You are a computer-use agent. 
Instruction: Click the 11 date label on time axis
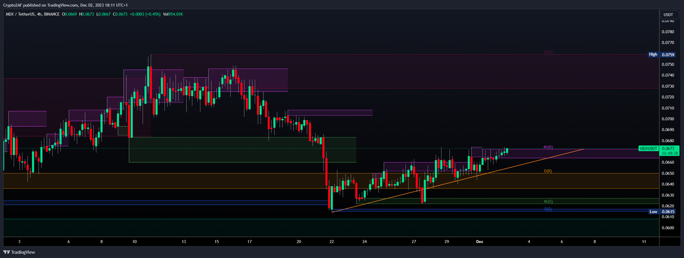[644, 242]
